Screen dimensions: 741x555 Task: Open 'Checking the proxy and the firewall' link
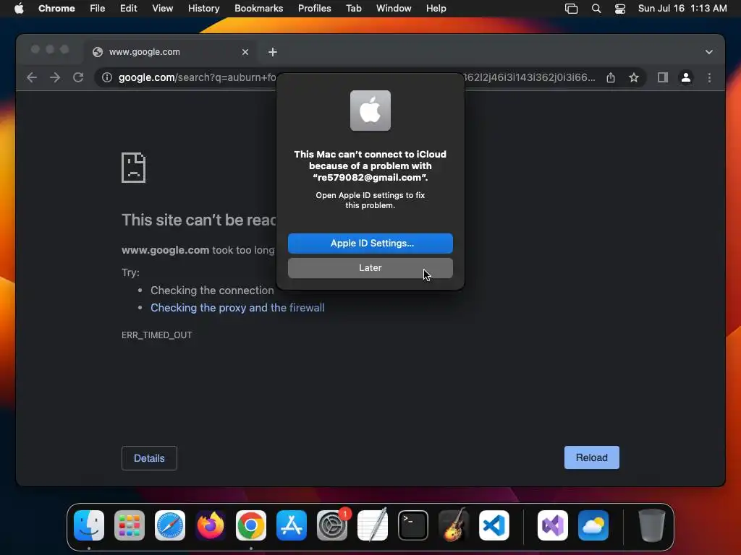tap(237, 308)
